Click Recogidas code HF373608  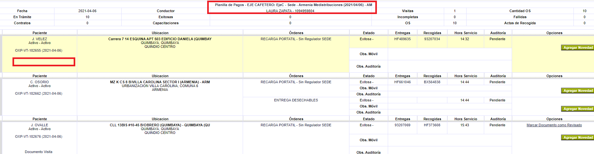tap(432, 125)
